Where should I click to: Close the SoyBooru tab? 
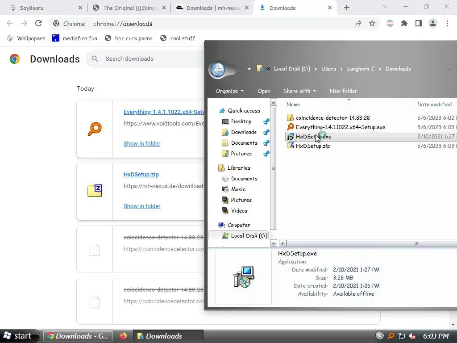click(x=80, y=8)
